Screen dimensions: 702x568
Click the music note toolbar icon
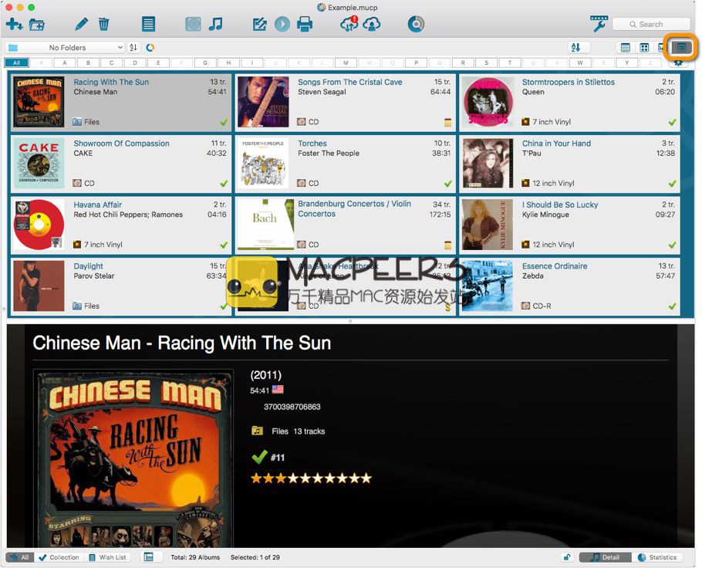pos(216,24)
